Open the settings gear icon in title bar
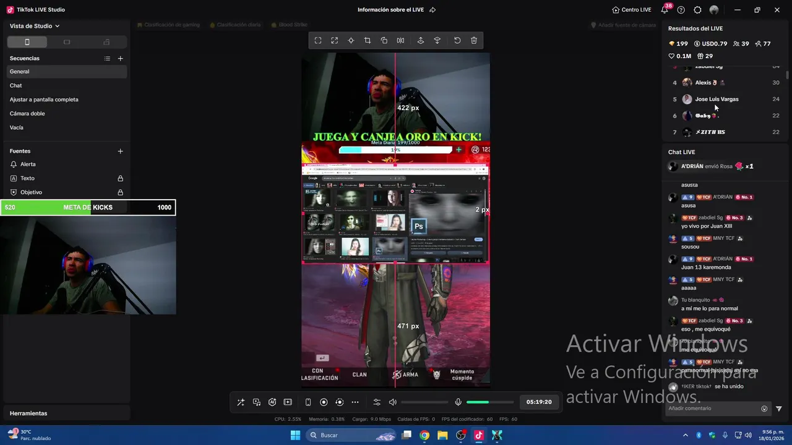 [x=697, y=10]
